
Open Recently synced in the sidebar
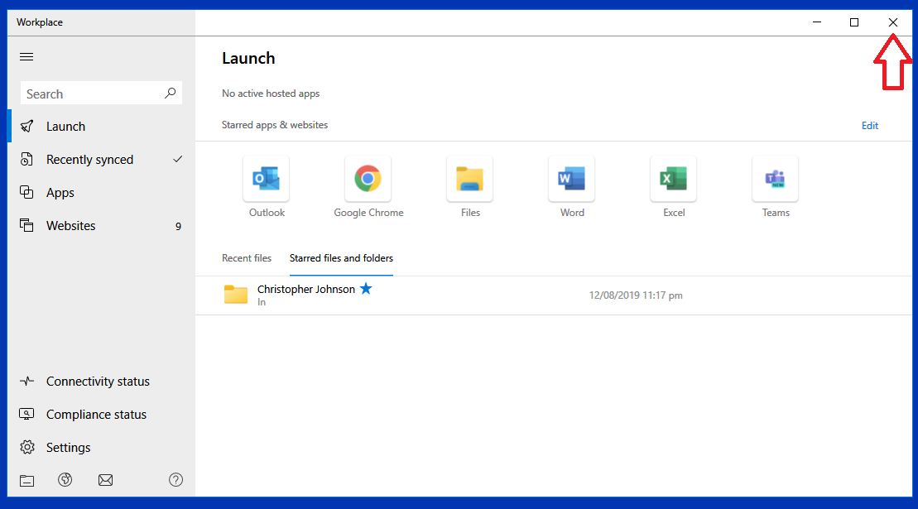click(x=101, y=160)
